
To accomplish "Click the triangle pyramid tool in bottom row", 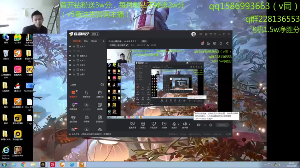I will click(x=100, y=130).
